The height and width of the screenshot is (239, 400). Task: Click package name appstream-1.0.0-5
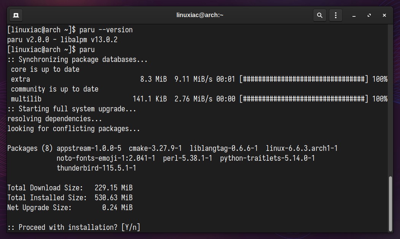coord(89,148)
